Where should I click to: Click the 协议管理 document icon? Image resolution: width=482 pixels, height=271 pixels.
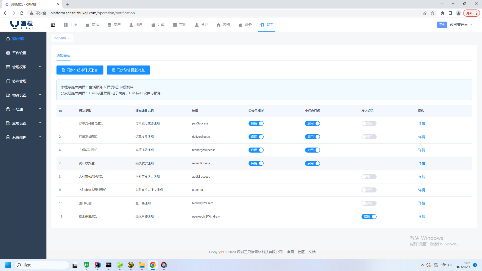point(8,81)
